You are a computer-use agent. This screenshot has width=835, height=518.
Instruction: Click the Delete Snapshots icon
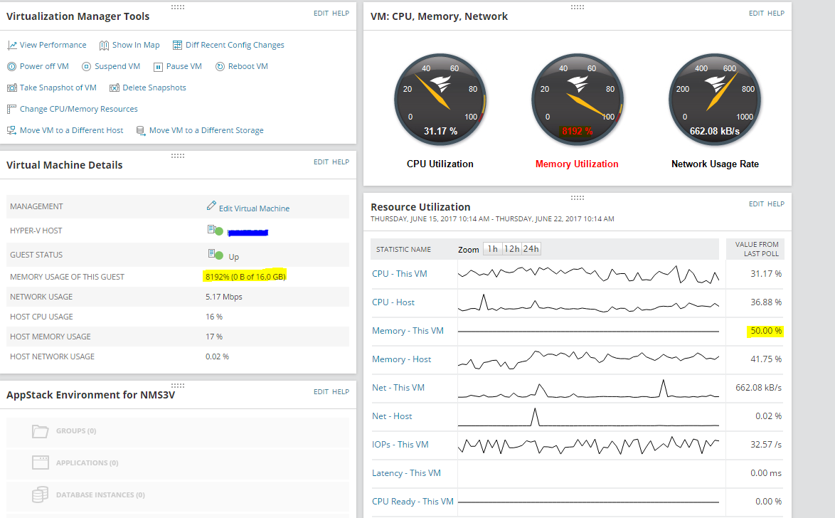pyautogui.click(x=115, y=88)
